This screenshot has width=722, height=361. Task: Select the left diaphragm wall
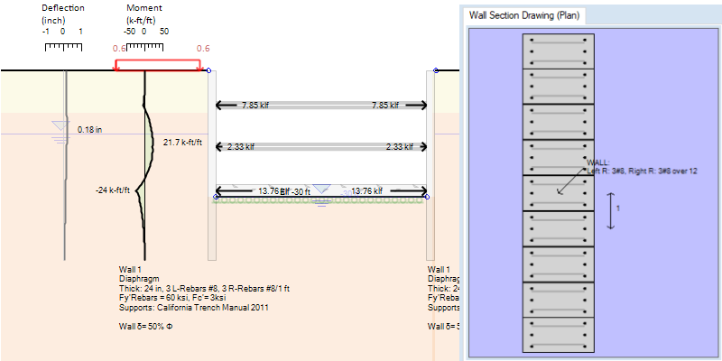tap(212, 165)
